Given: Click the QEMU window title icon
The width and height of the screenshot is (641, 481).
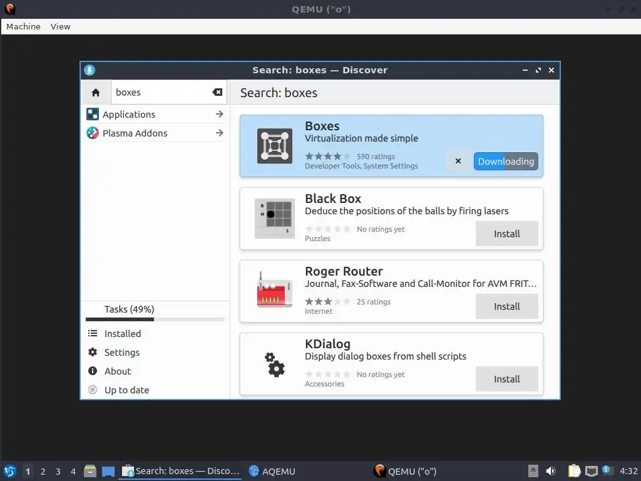Looking at the screenshot, I should (x=10, y=9).
